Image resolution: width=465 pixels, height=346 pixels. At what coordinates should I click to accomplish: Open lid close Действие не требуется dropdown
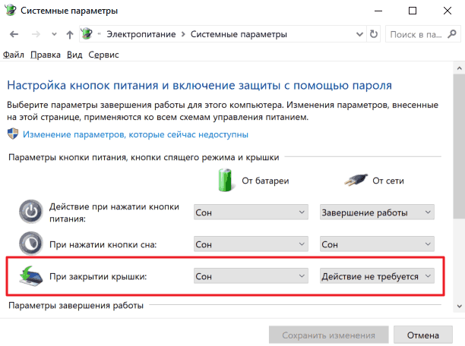pyautogui.click(x=377, y=276)
